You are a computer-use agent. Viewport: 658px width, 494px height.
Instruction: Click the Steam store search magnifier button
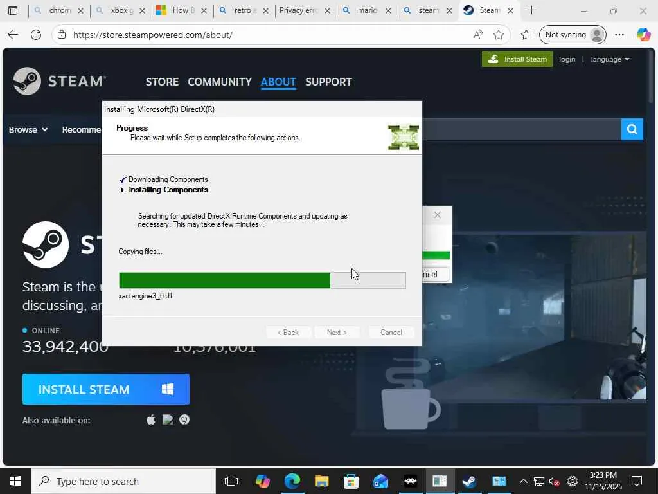pyautogui.click(x=632, y=129)
